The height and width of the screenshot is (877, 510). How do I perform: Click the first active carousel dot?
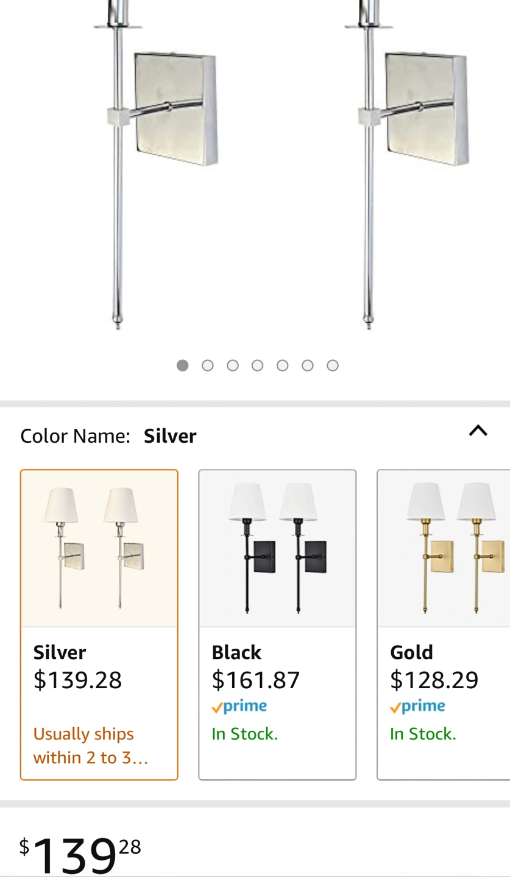(x=183, y=365)
